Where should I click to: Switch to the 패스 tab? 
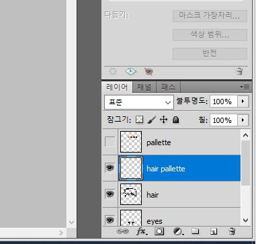point(168,87)
